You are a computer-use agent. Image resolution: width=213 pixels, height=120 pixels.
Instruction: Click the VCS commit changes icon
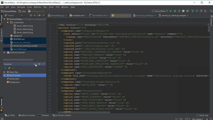pos(197,11)
